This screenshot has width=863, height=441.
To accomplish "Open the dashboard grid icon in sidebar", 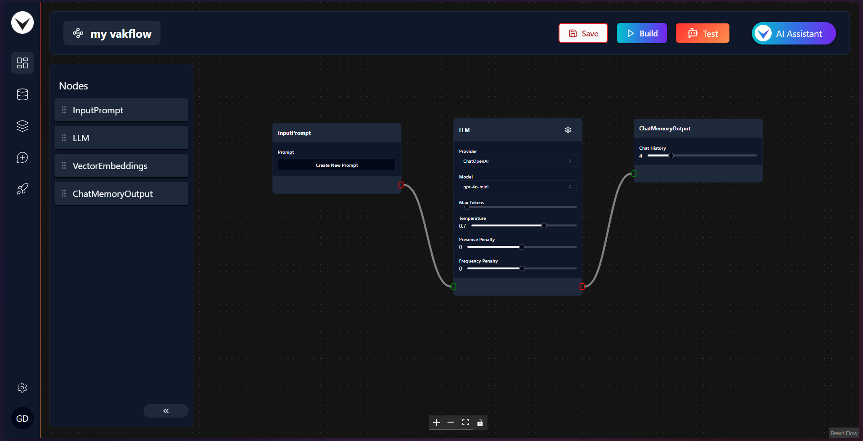I will pos(22,63).
